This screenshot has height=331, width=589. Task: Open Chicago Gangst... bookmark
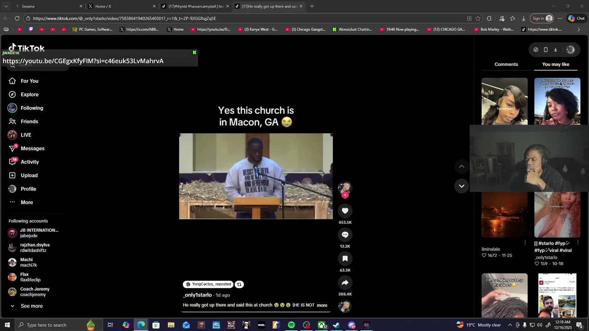point(305,29)
